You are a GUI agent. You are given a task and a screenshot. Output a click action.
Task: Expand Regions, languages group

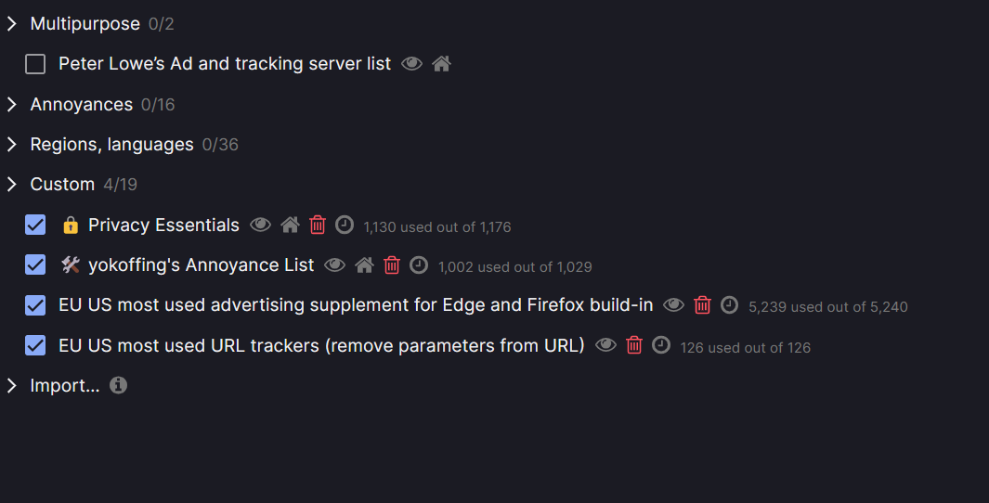pyautogui.click(x=12, y=145)
